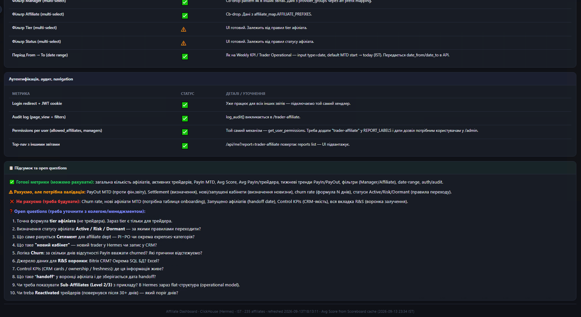Image resolution: width=581 pixels, height=317 pixels.
Task: Click the СТАТУС column header
Action: pyautogui.click(x=187, y=94)
